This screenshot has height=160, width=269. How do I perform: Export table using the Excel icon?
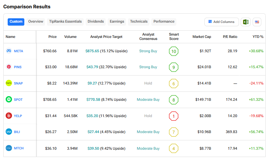pos(246,22)
